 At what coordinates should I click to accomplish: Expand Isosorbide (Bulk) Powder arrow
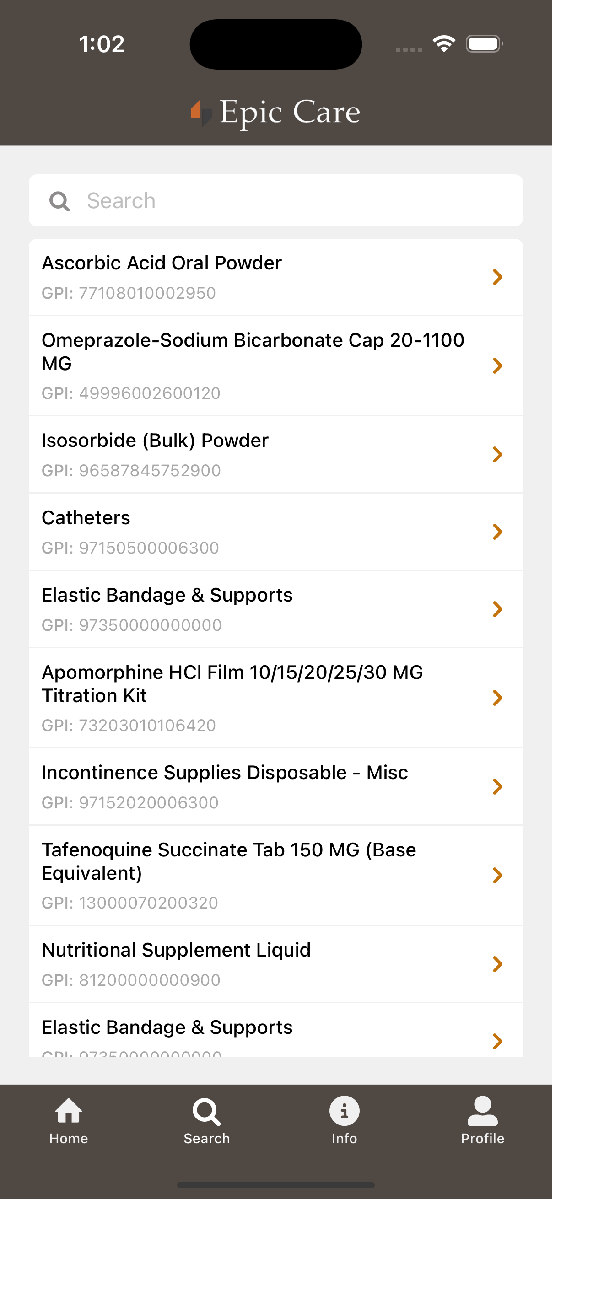(497, 454)
